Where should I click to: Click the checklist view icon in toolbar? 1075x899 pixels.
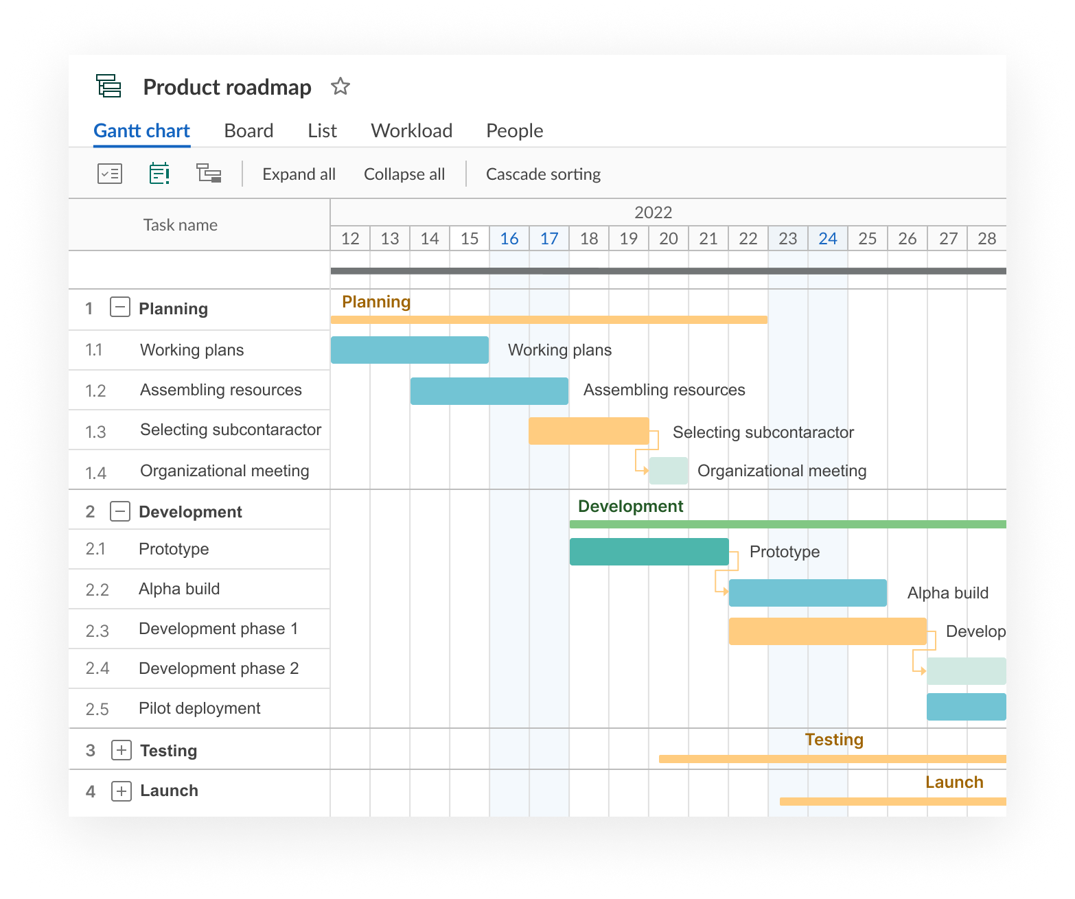point(110,174)
